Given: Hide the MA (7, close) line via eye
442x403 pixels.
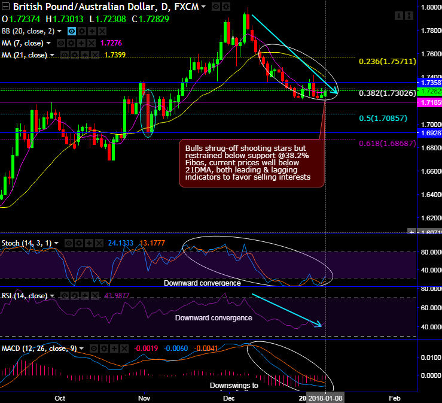Looking at the screenshot, I should click(61, 43).
